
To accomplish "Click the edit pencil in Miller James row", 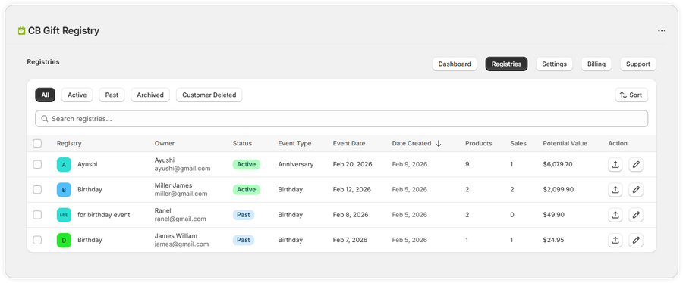I will [x=636, y=190].
